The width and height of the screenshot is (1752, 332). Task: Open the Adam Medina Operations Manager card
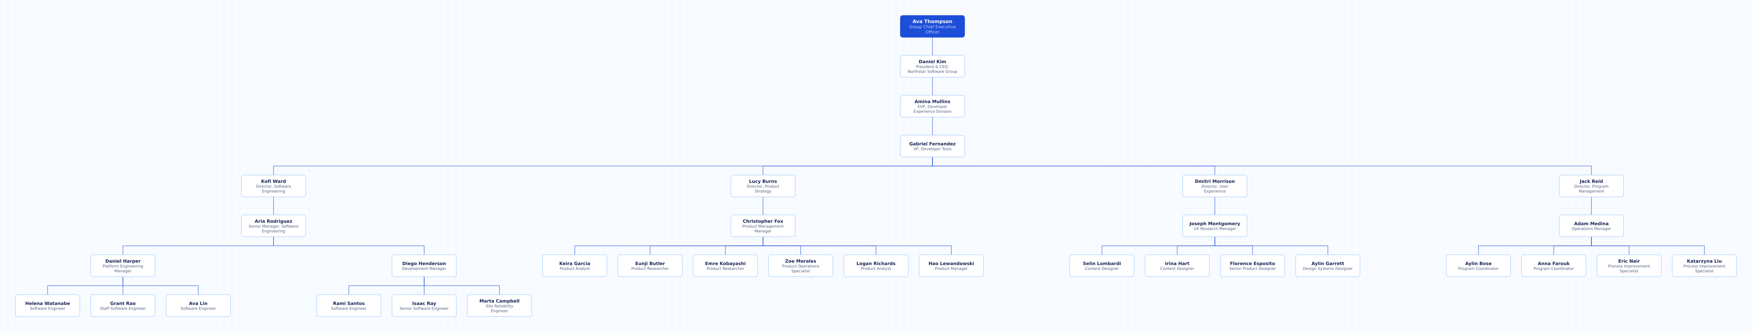pyautogui.click(x=1591, y=226)
